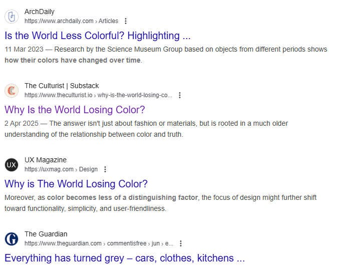Click 'The Culturist | Substack' site name
This screenshot has height=267, width=337.
coord(62,86)
